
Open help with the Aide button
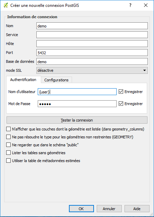(137, 209)
